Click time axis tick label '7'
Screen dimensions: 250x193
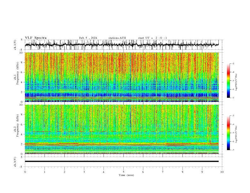point(163,172)
